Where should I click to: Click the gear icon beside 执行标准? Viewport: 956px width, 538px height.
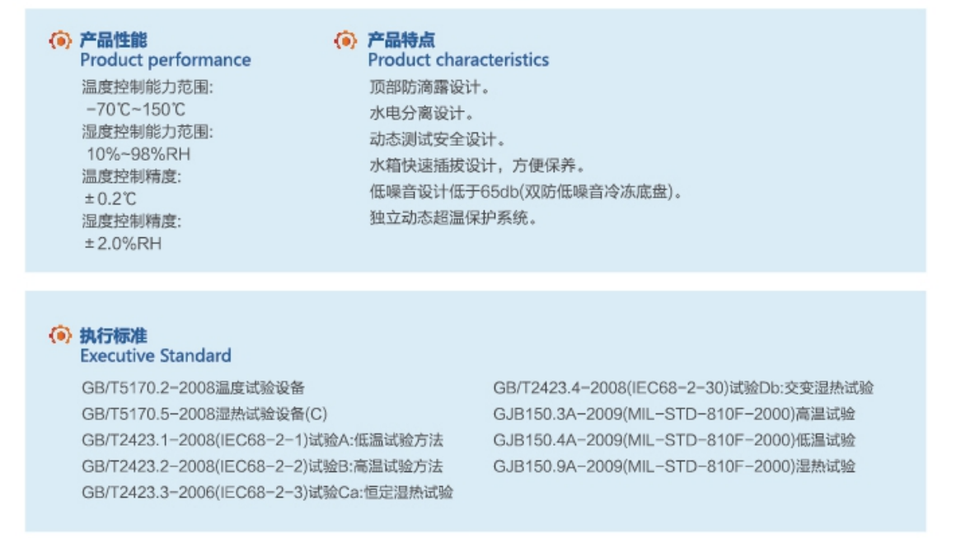(x=59, y=335)
